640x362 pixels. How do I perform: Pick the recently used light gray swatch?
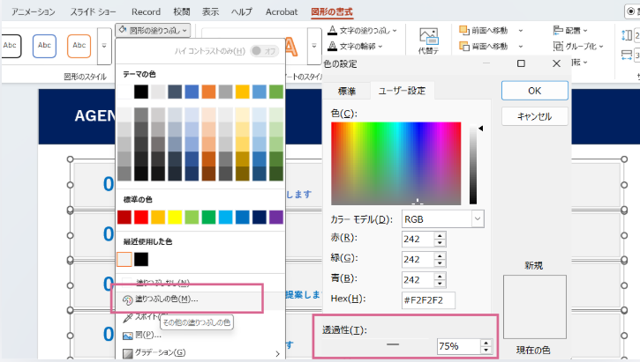click(x=124, y=259)
